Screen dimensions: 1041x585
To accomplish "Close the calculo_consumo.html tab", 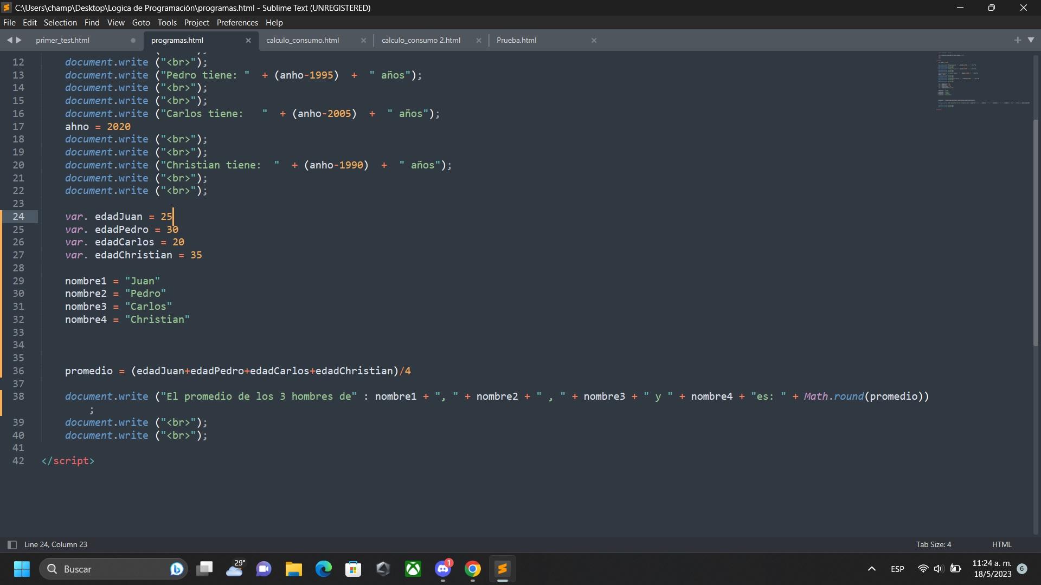I will 363,40.
